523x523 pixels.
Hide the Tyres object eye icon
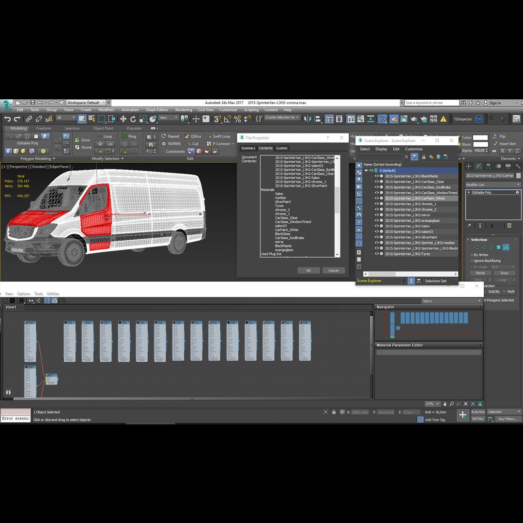(x=377, y=254)
